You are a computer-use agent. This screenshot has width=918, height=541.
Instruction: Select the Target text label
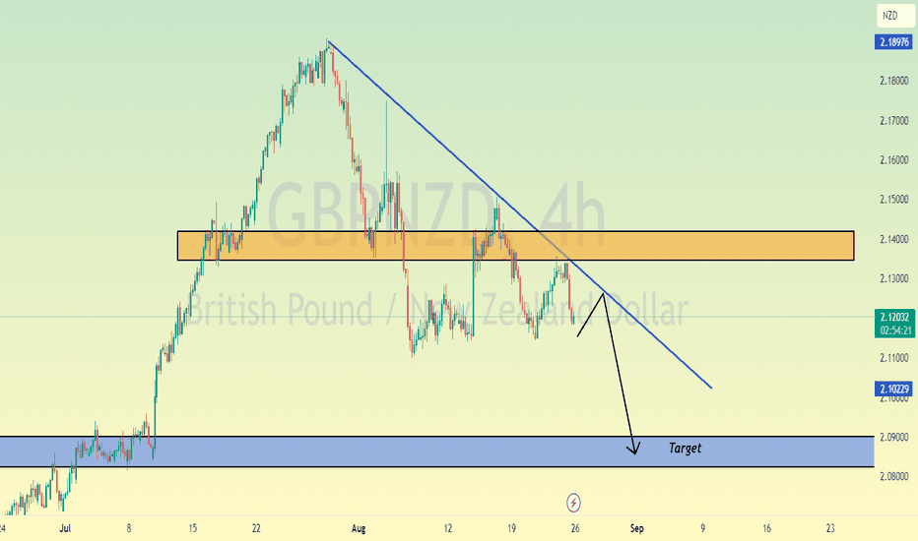coord(685,448)
